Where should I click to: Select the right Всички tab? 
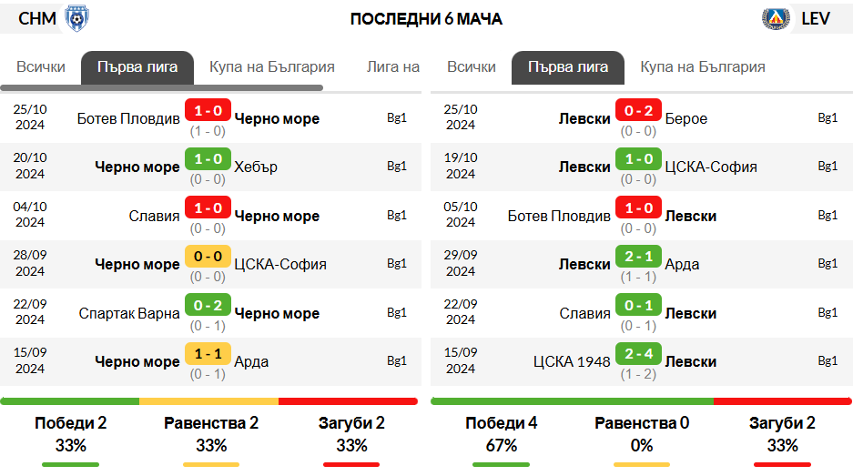click(472, 67)
